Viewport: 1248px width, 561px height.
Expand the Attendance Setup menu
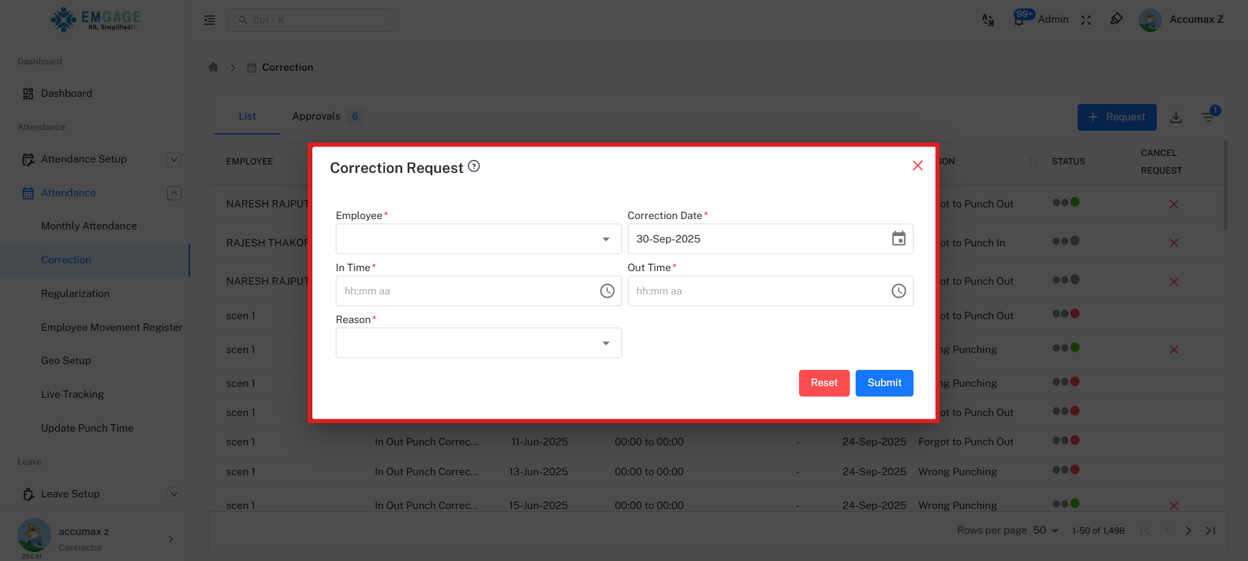coord(174,159)
